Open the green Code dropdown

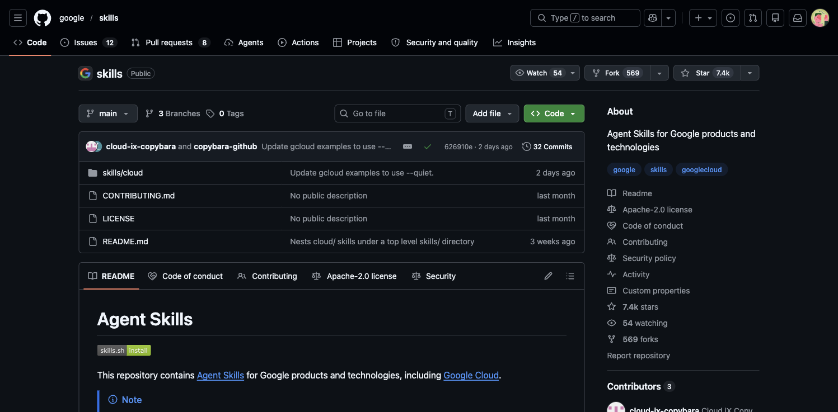click(x=554, y=113)
